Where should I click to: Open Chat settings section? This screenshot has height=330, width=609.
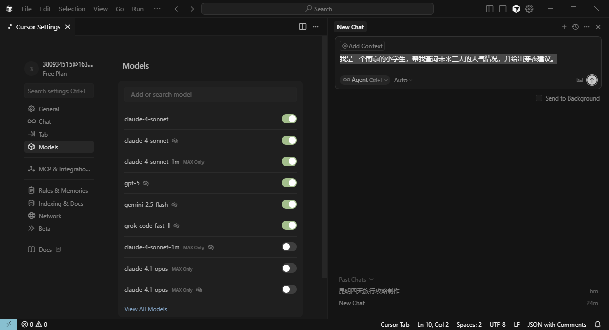59,121
